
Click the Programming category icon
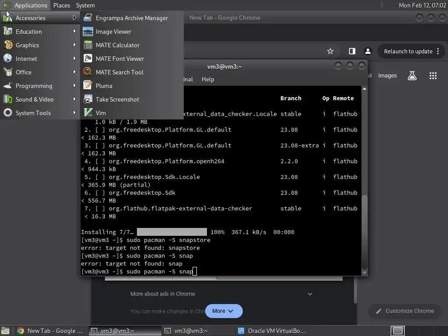(8, 85)
